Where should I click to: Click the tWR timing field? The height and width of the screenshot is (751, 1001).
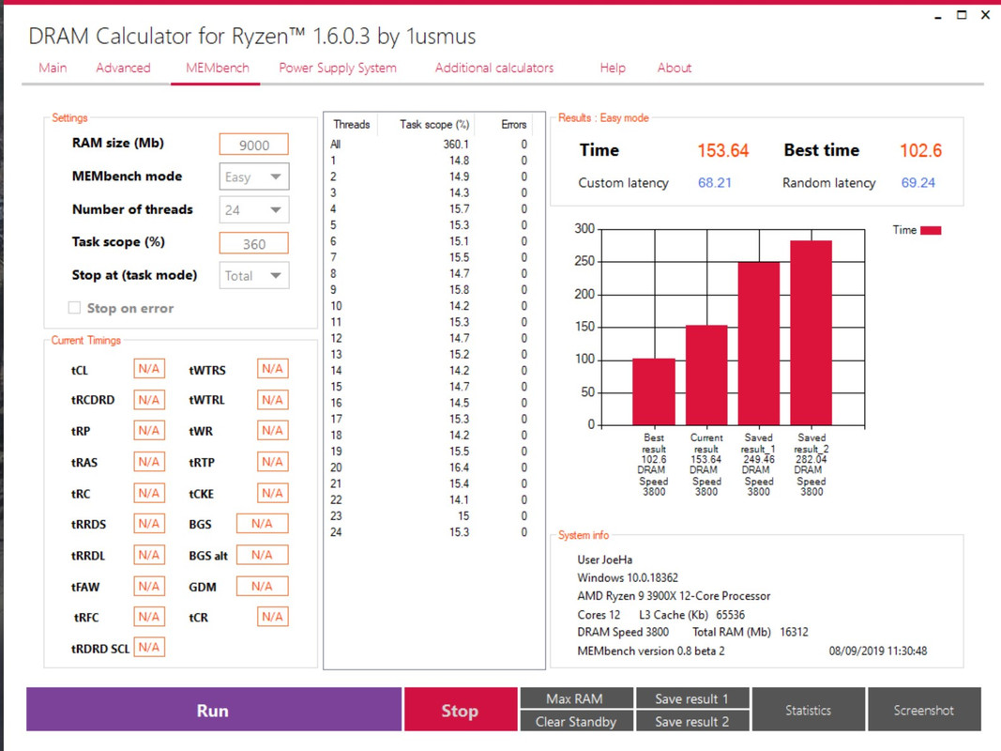[273, 431]
